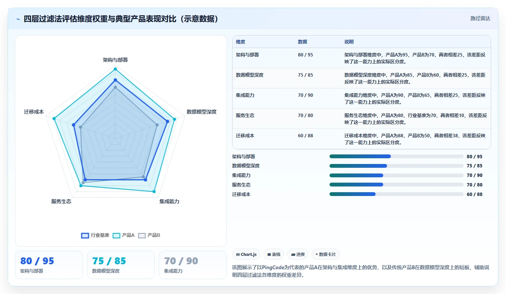
Task: Click 产品A data point on 架构与部署 axis
Action: point(115,69)
